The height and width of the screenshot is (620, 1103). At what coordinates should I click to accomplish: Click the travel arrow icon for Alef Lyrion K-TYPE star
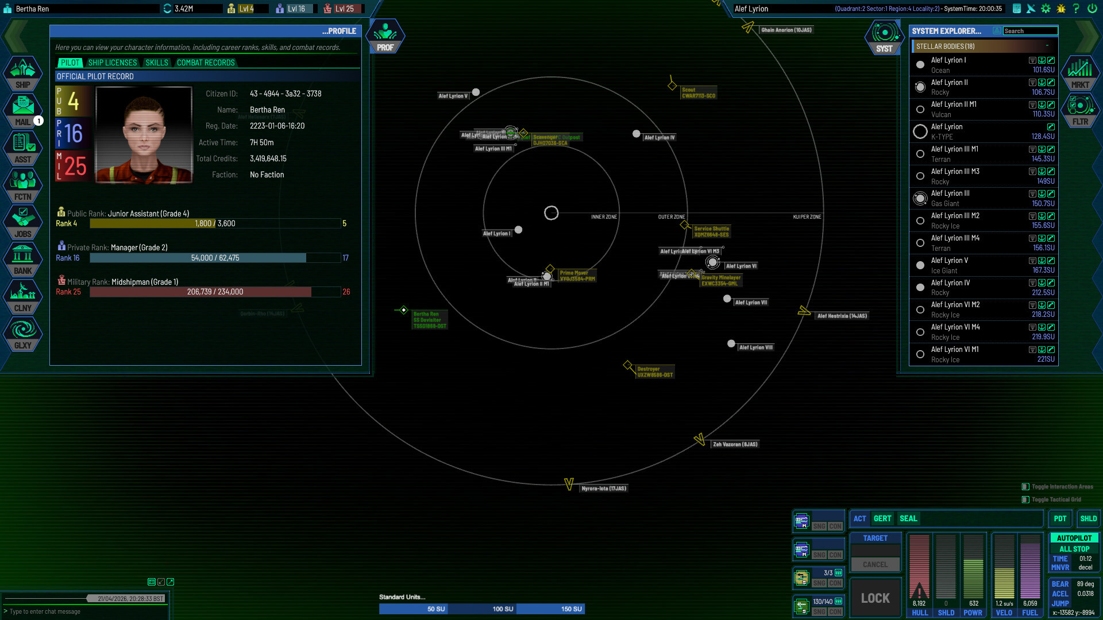click(1051, 127)
